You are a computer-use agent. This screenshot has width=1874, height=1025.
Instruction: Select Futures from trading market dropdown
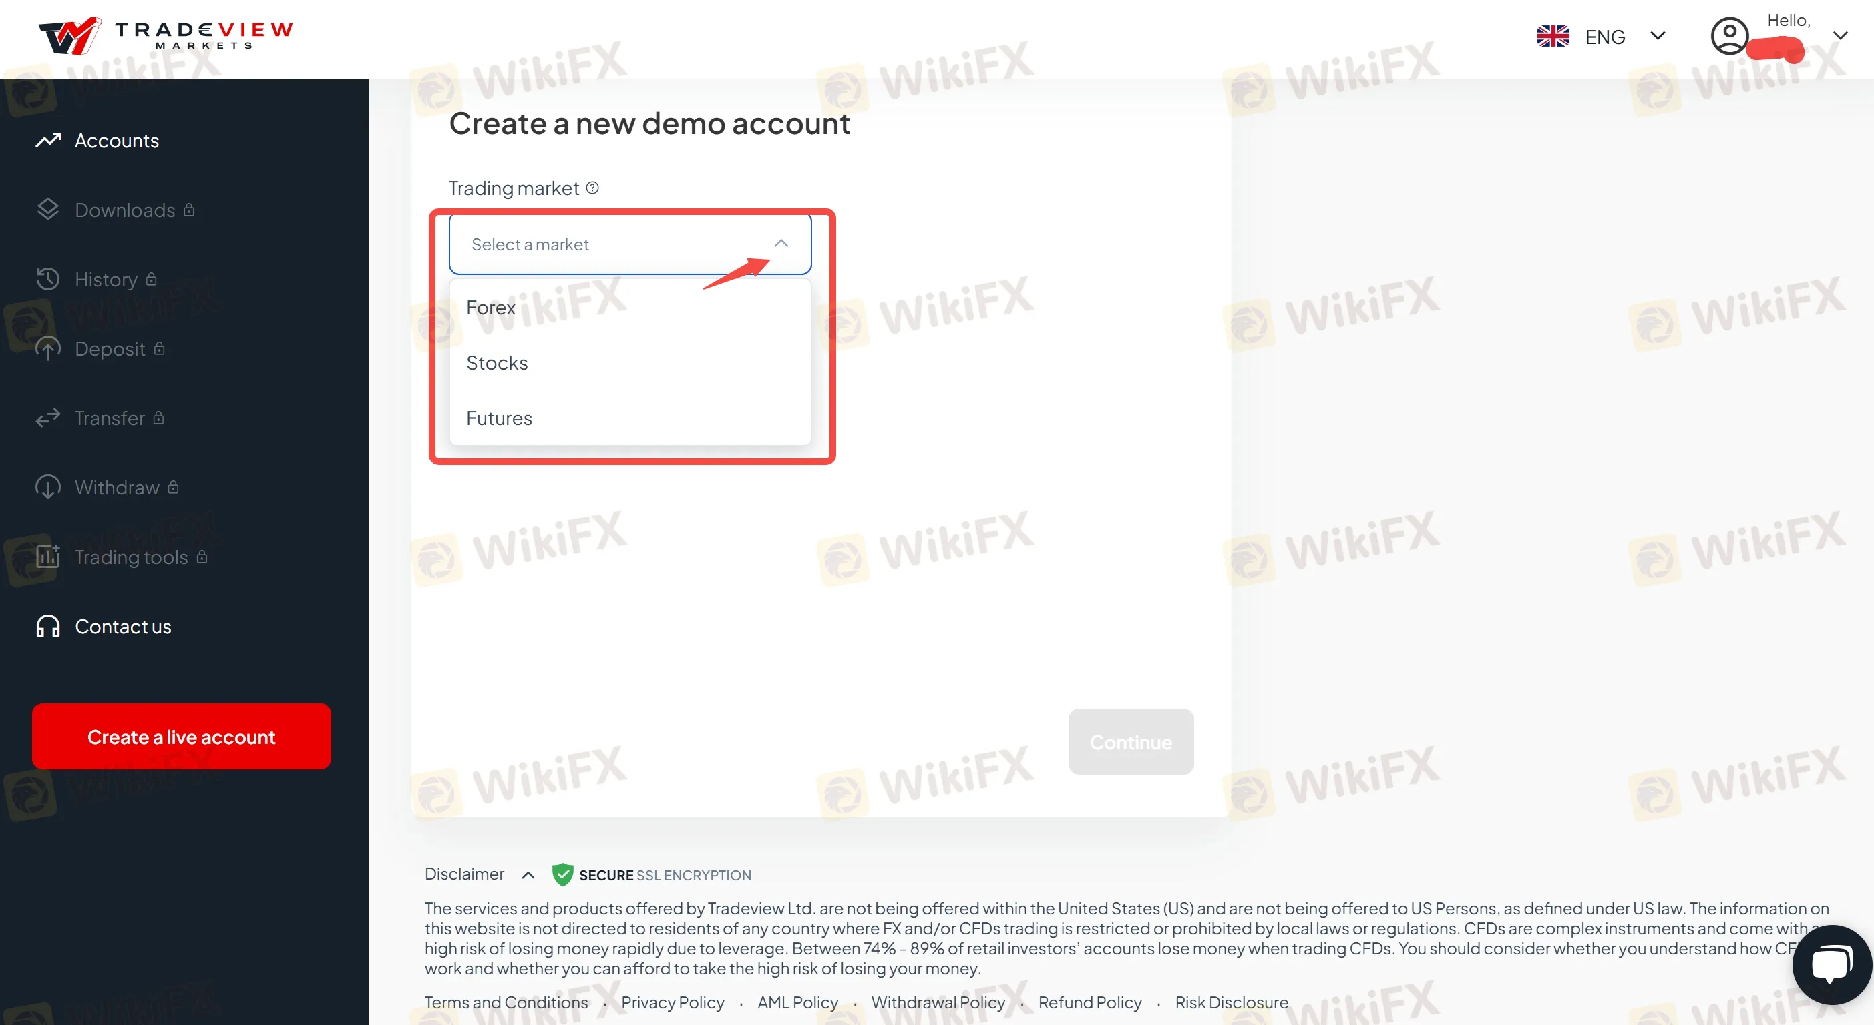pos(499,418)
